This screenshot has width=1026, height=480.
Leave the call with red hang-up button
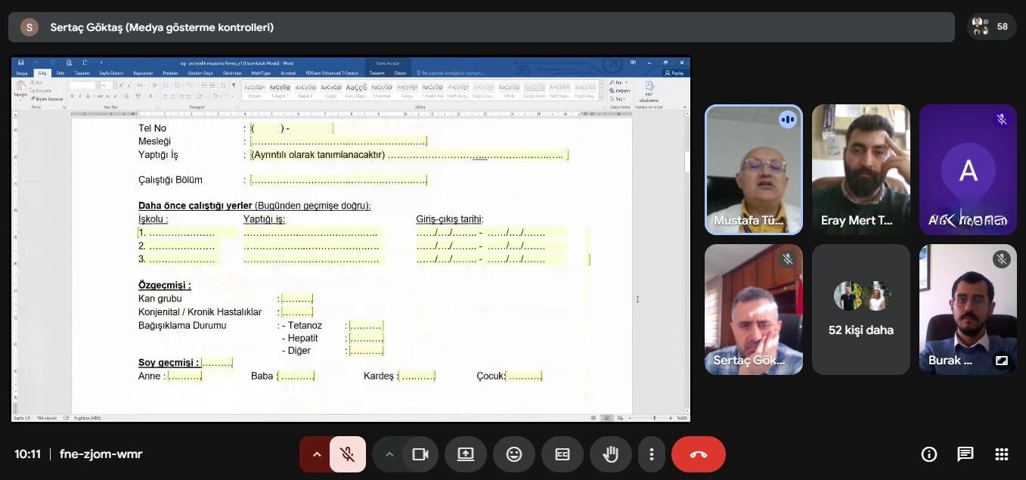pyautogui.click(x=698, y=454)
